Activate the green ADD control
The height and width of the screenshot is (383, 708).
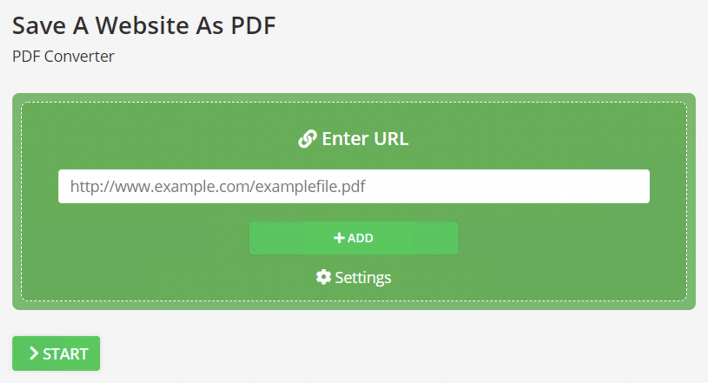point(354,238)
